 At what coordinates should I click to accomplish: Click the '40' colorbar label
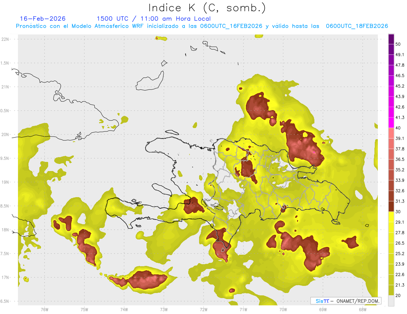point(398,128)
